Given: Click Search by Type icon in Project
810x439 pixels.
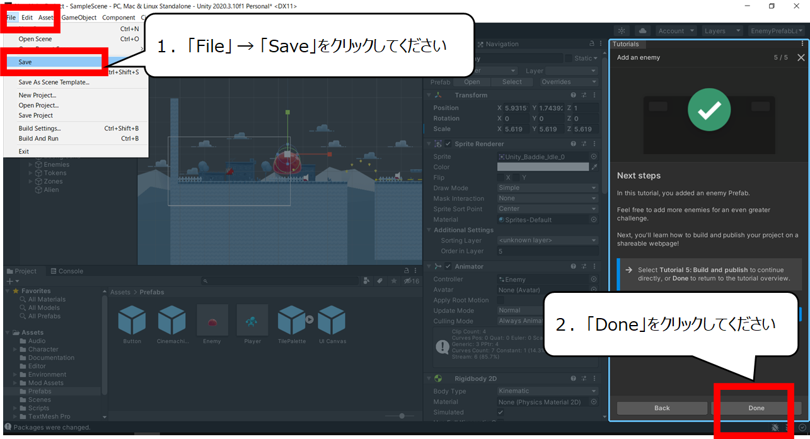Looking at the screenshot, I should (367, 281).
